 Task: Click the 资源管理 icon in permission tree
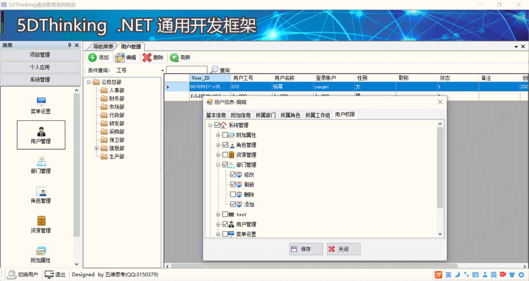tap(231, 155)
